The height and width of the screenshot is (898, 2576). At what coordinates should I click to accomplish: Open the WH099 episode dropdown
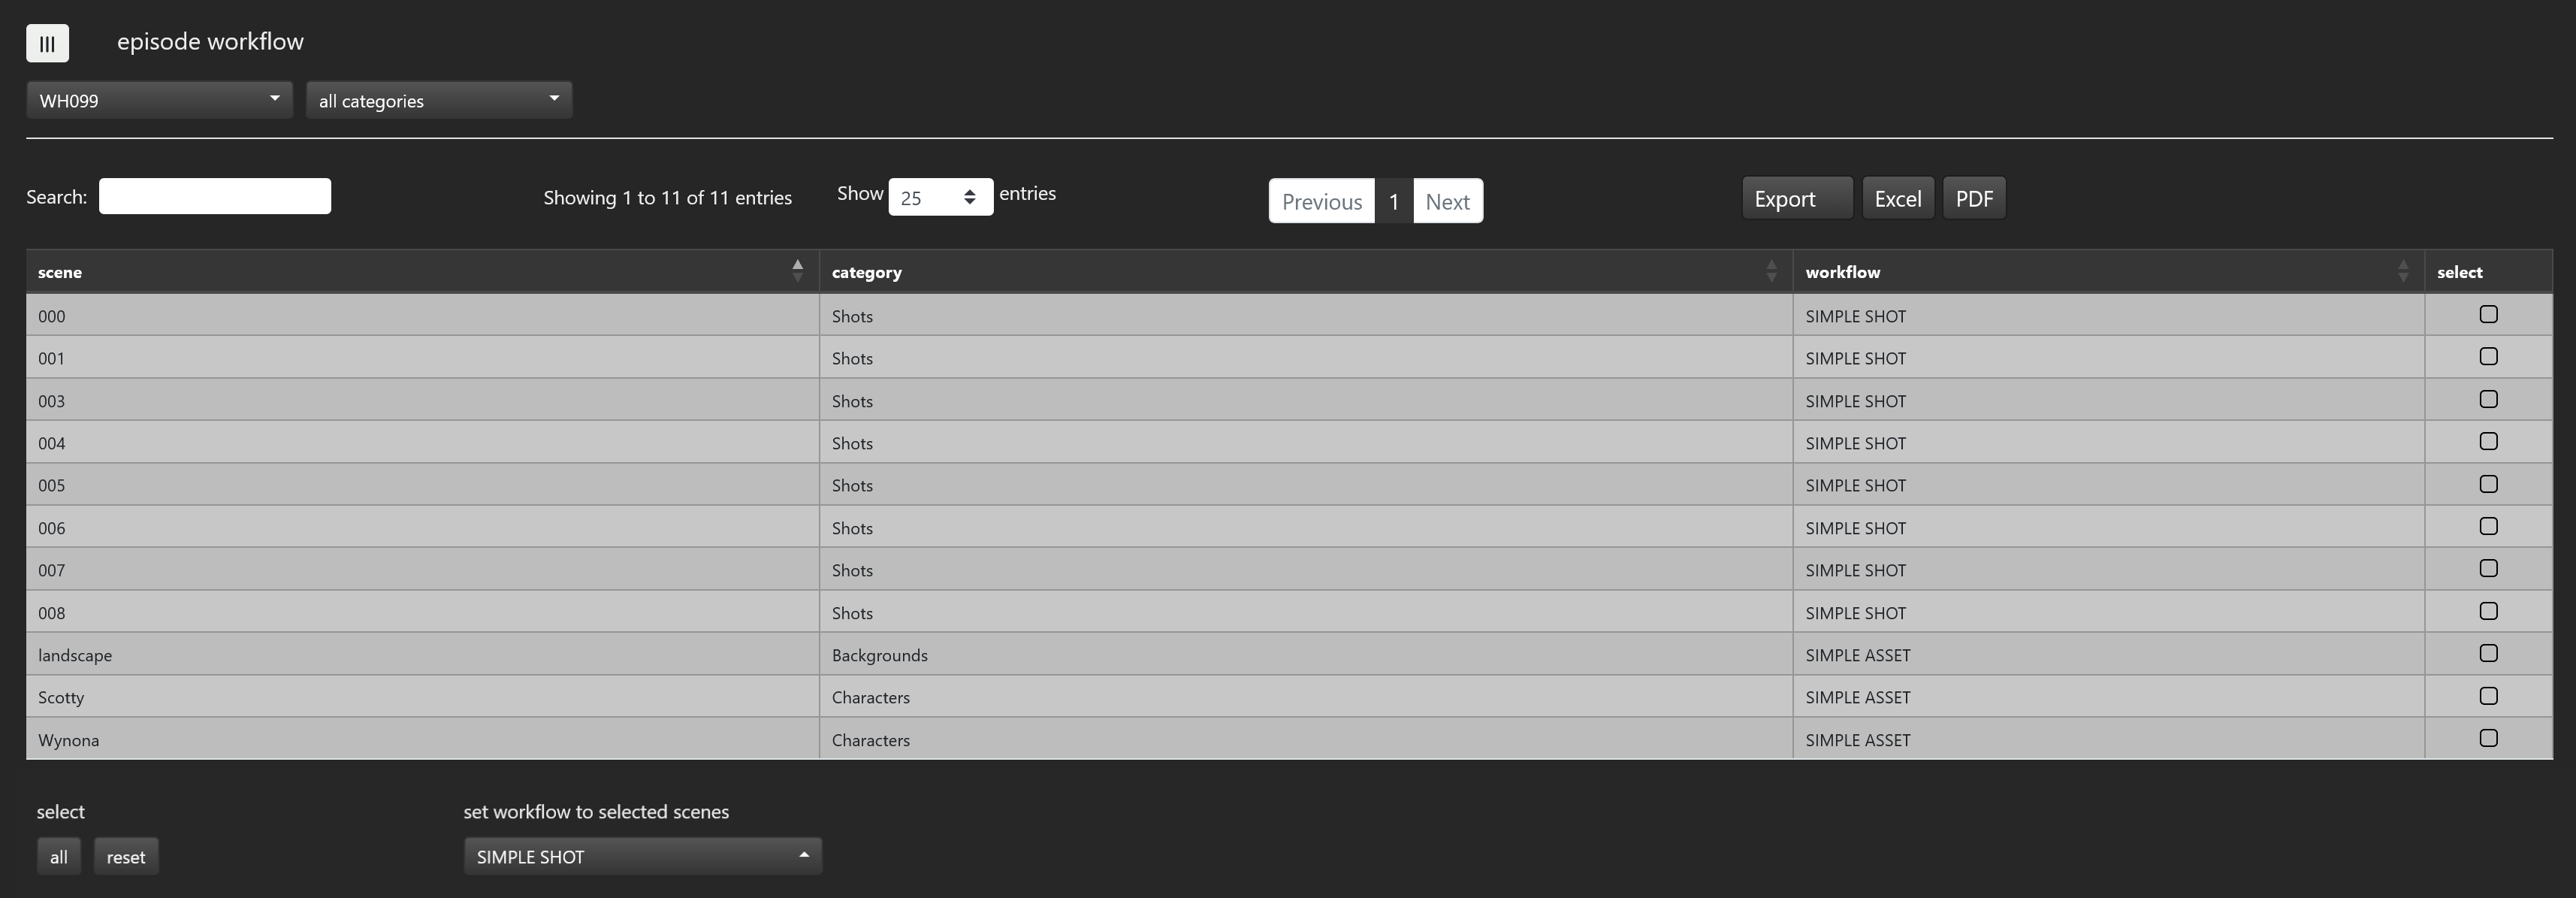(159, 100)
